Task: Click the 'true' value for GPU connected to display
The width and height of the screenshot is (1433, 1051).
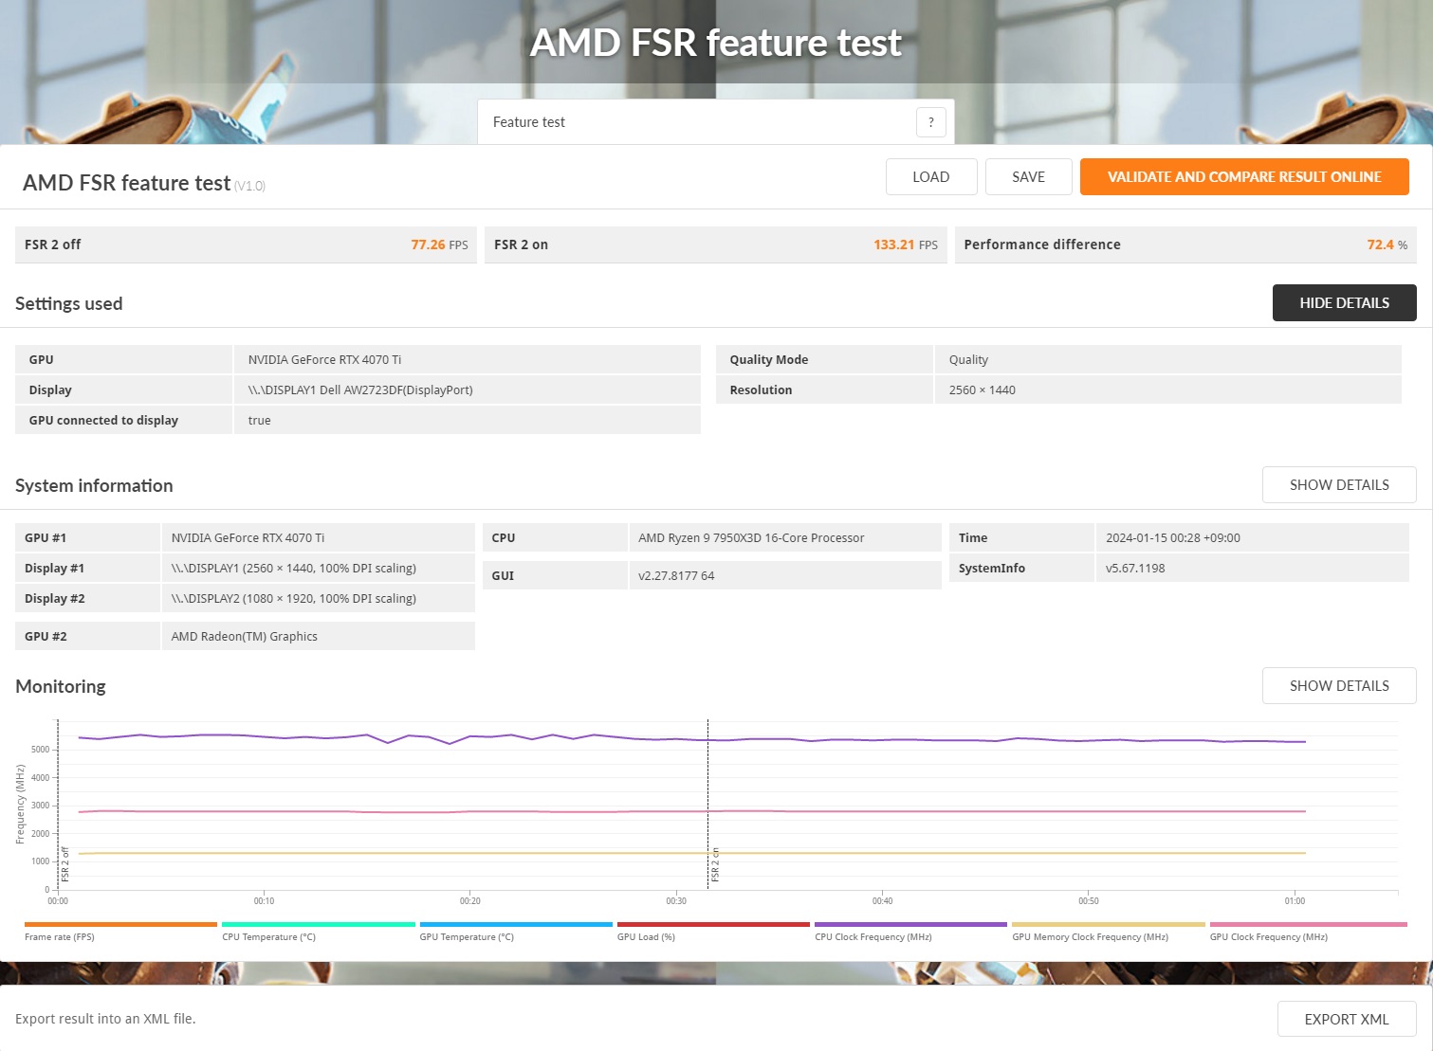Action: click(x=259, y=421)
